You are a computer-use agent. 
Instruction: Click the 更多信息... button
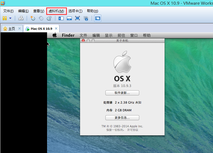(122, 118)
